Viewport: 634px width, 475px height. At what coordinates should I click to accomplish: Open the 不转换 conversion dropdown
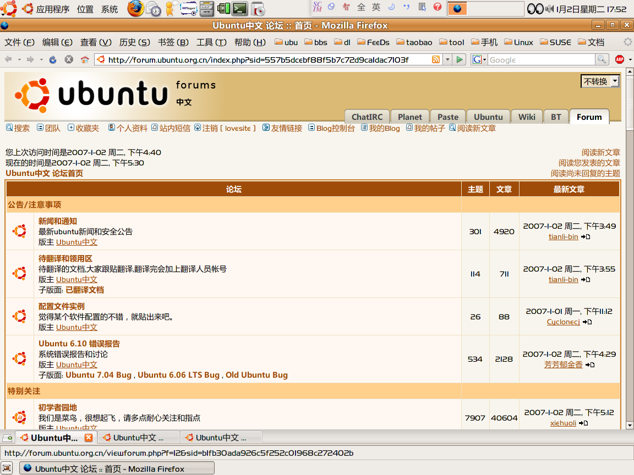click(x=600, y=81)
